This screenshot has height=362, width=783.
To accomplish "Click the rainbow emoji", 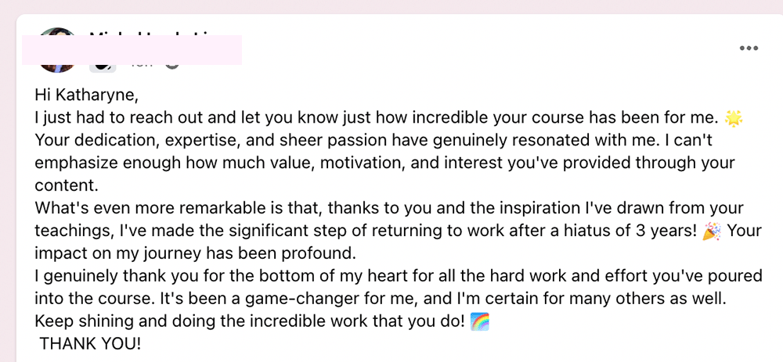I will [x=480, y=321].
